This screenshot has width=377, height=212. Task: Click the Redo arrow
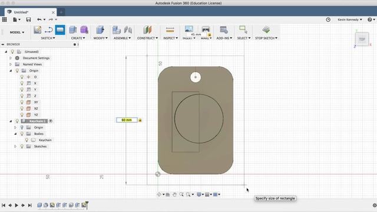[51, 19]
